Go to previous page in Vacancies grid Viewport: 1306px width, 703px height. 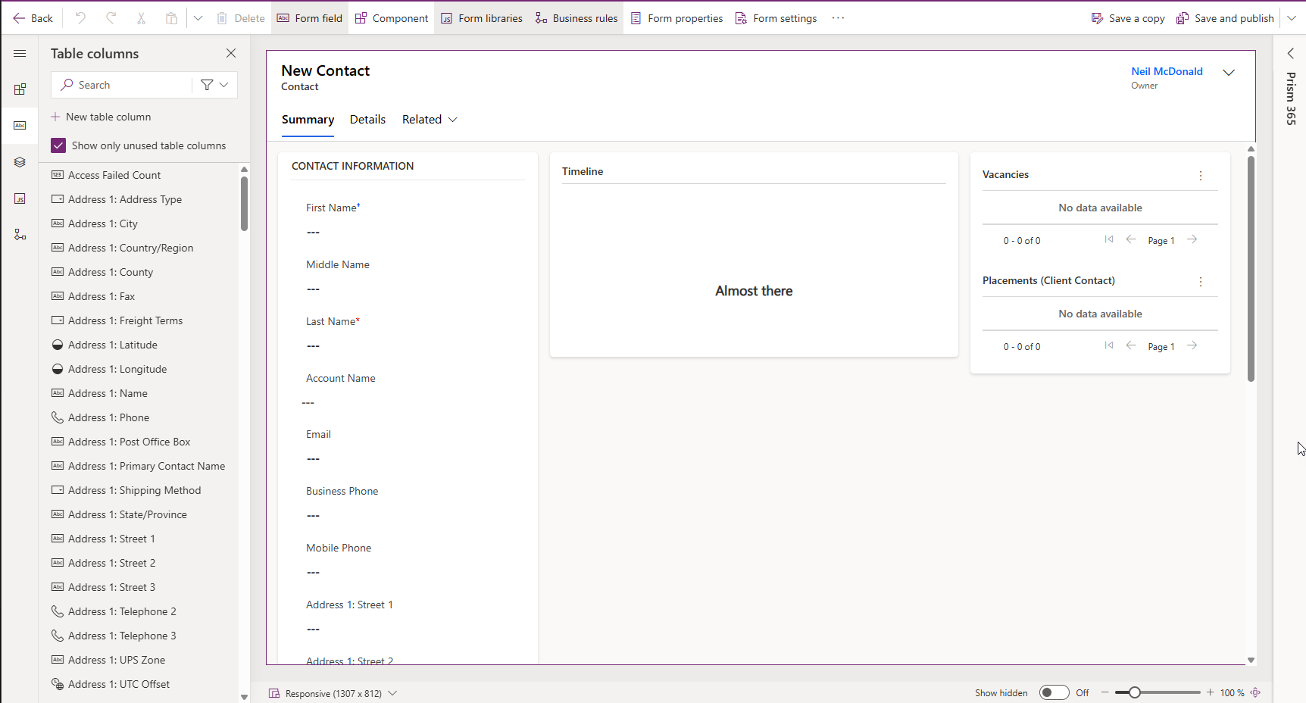point(1131,239)
